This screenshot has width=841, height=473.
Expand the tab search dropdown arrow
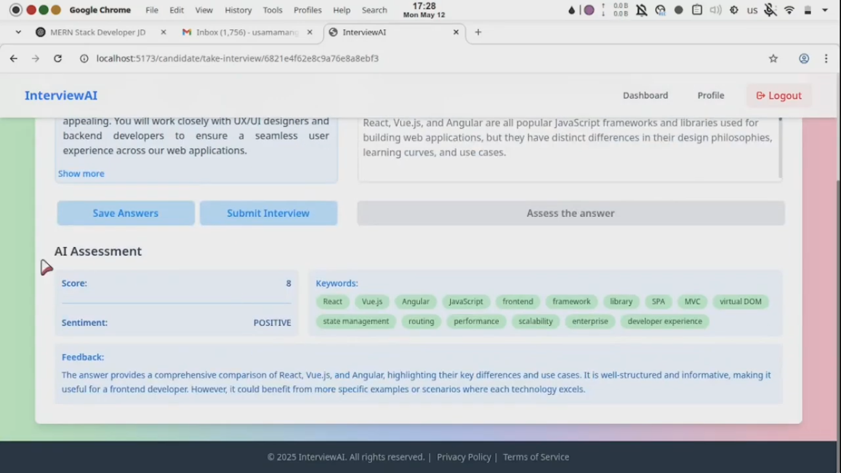click(x=18, y=32)
